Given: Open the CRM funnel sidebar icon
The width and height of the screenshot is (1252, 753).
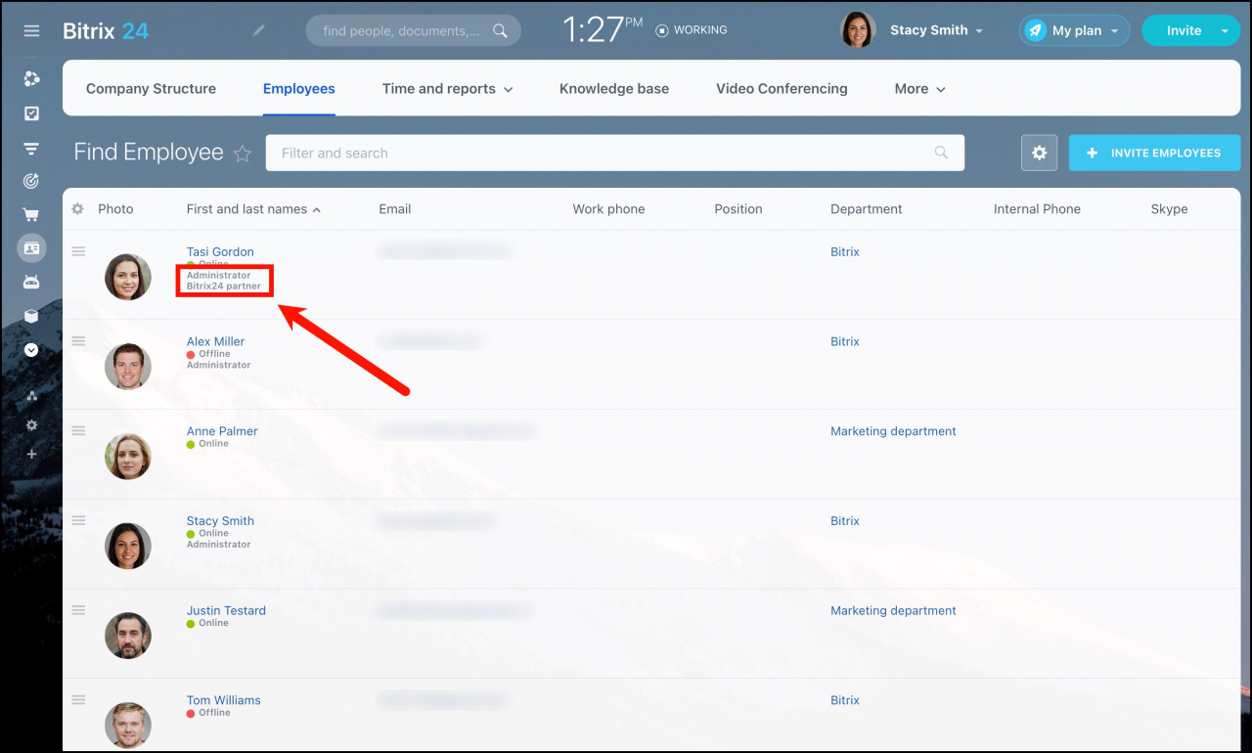Looking at the screenshot, I should coord(31,149).
